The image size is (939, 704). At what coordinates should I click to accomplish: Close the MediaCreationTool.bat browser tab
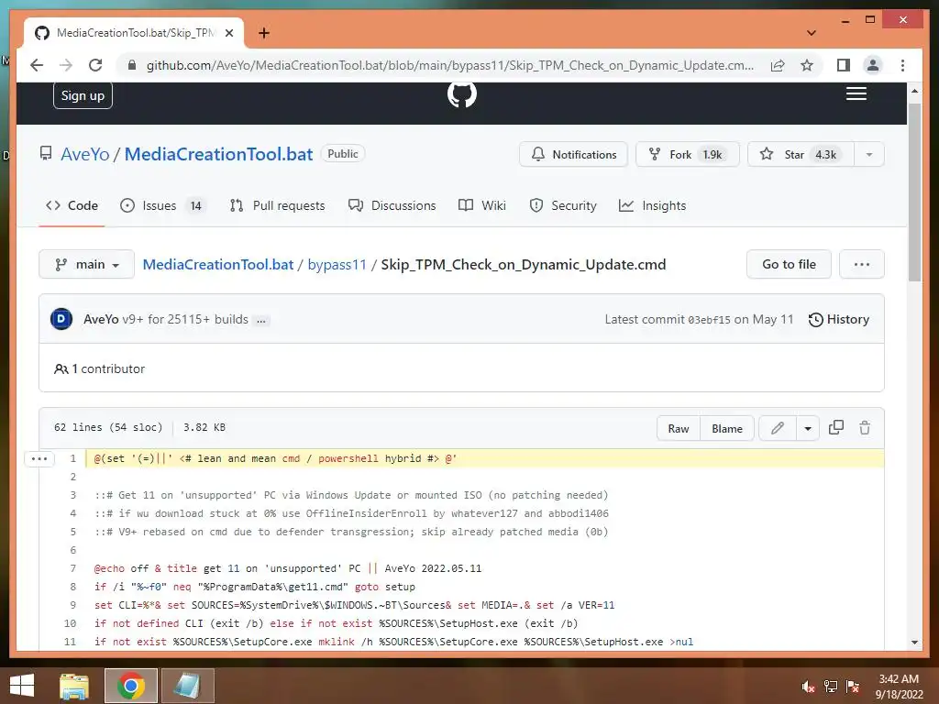(228, 33)
